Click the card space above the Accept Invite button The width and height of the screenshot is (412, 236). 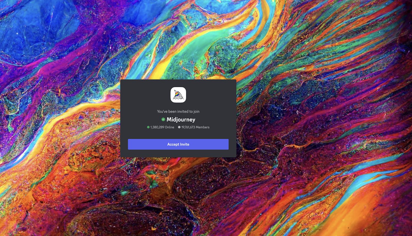click(x=178, y=134)
